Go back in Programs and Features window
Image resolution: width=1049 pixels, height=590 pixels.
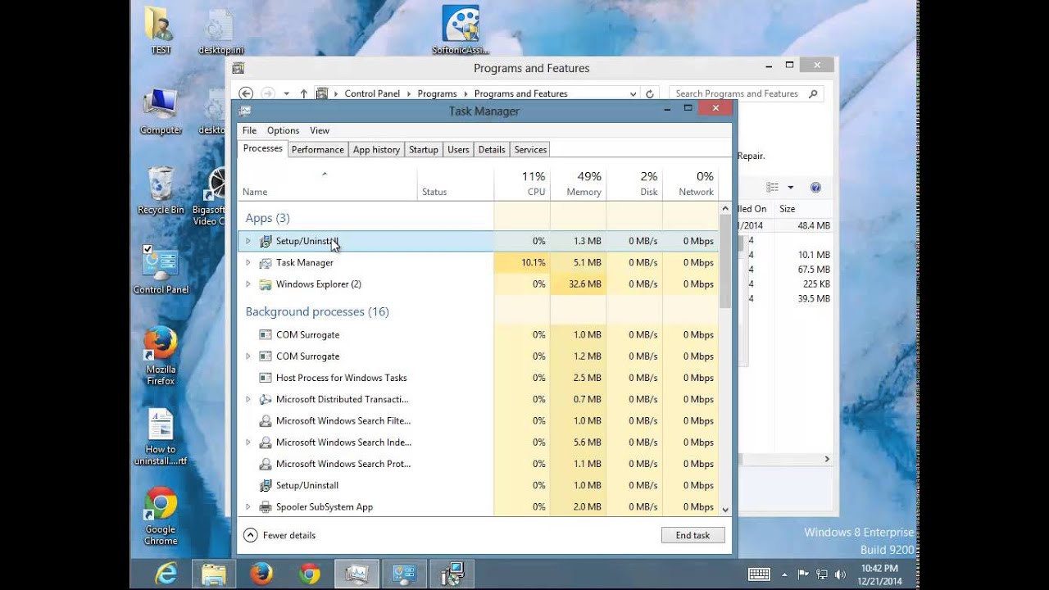click(246, 93)
